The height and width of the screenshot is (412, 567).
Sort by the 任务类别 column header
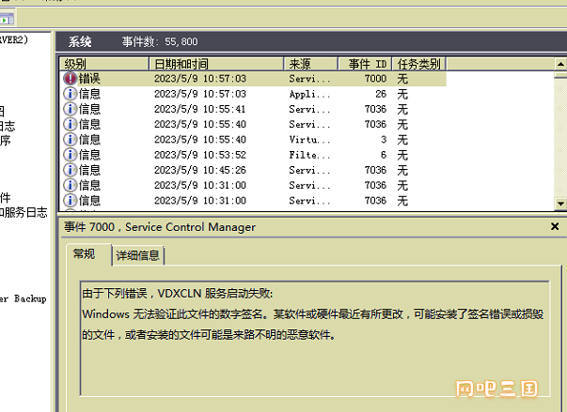[419, 64]
